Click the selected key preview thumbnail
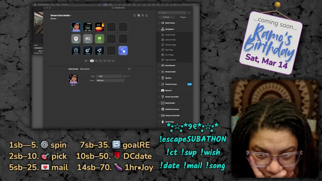The width and height of the screenshot is (322, 181). tap(73, 79)
